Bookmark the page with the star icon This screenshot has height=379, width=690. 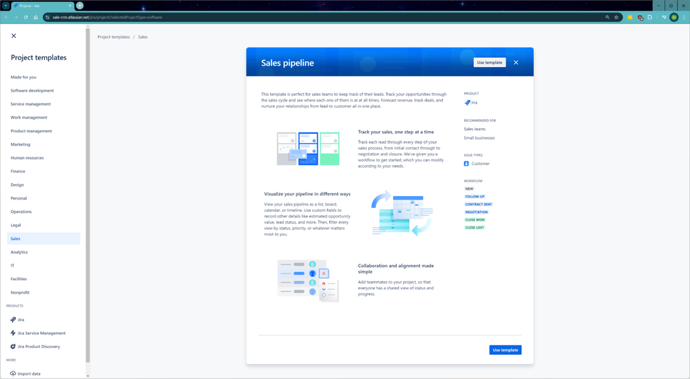pyautogui.click(x=616, y=17)
